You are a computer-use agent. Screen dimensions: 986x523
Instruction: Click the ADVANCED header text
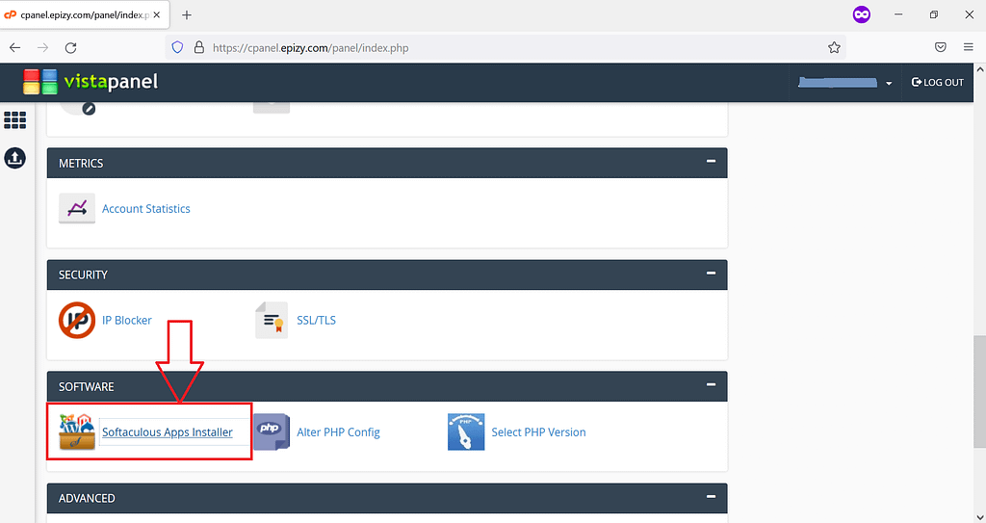[87, 499]
